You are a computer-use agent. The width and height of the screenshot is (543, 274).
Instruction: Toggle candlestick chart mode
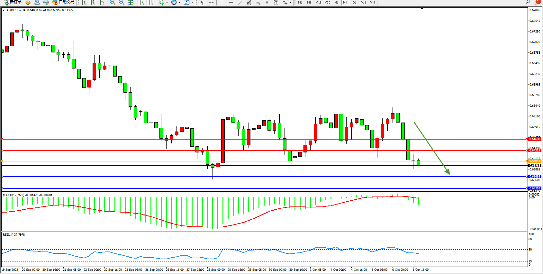pyautogui.click(x=93, y=2)
